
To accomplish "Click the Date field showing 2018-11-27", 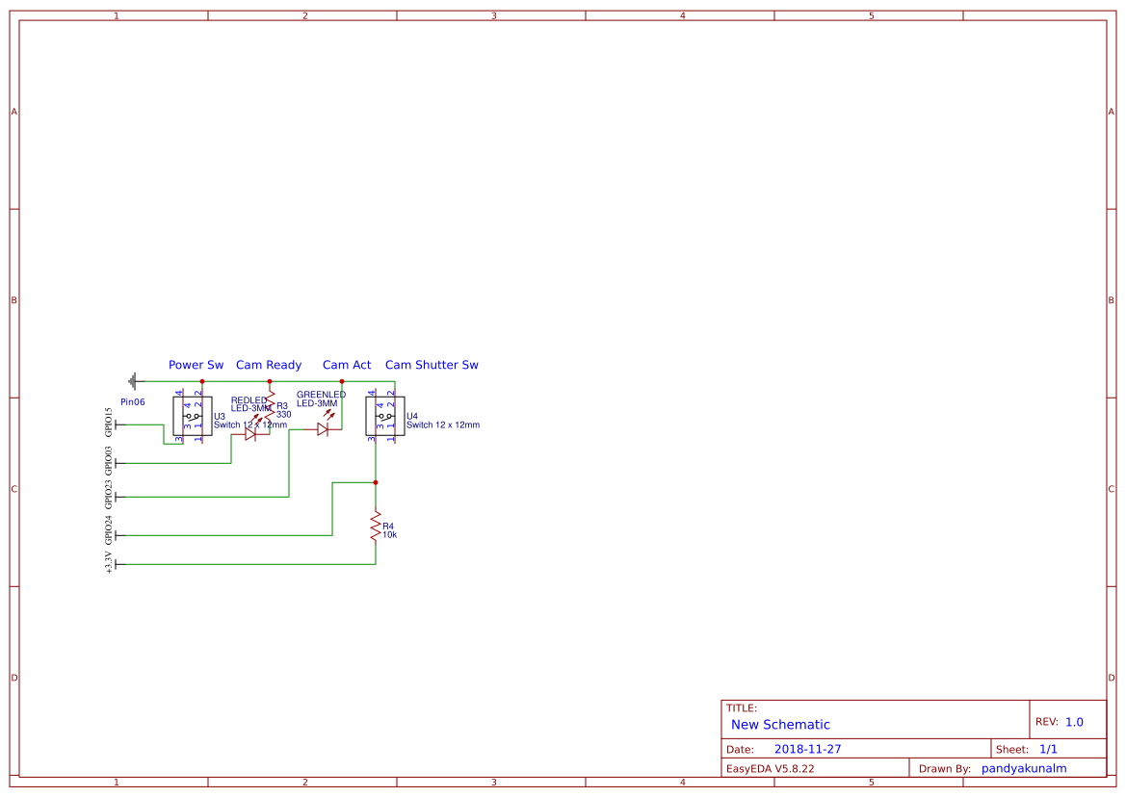I will point(809,748).
